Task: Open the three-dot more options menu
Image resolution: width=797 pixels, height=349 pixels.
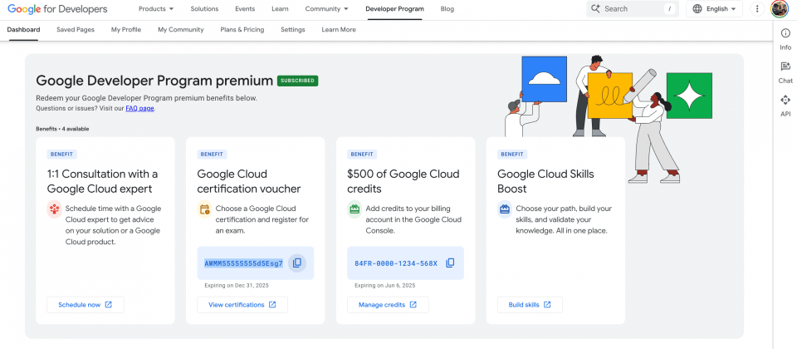Action: click(x=757, y=8)
